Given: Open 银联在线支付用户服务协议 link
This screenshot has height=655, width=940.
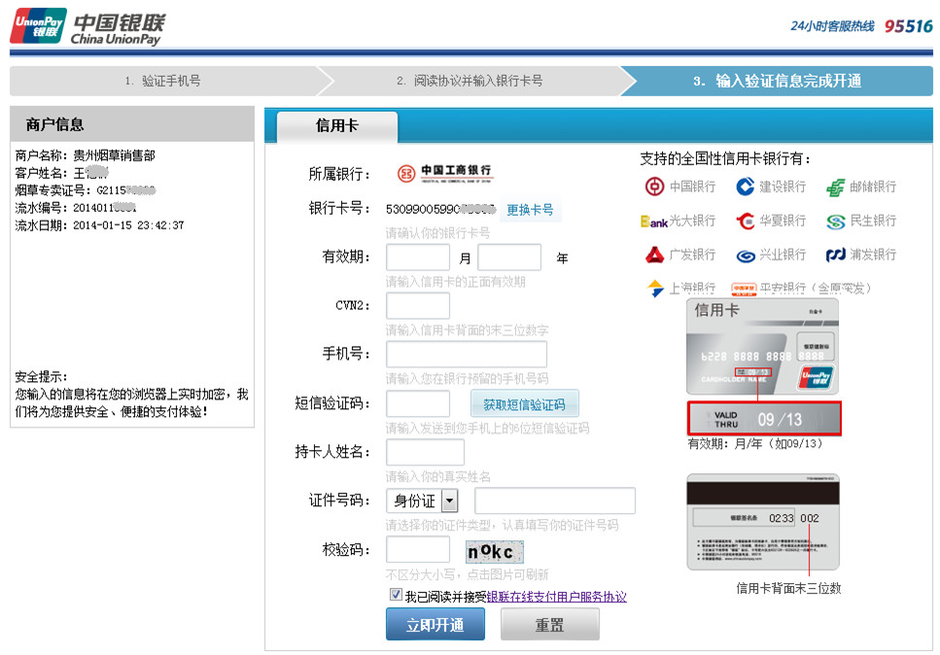Looking at the screenshot, I should point(556,597).
